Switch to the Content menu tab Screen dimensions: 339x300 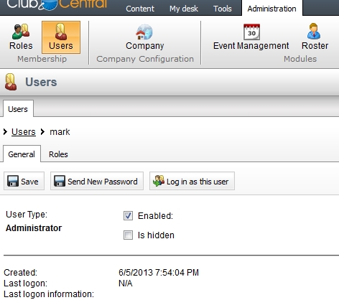point(140,9)
